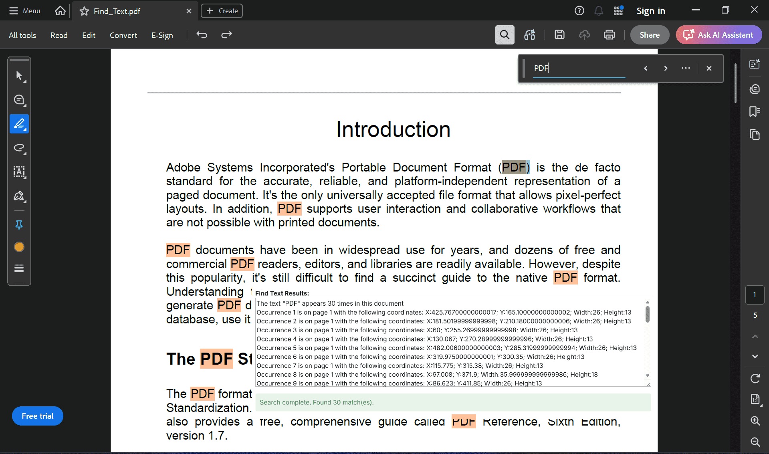Redo the last action
Viewport: 769px width, 454px height.
(x=226, y=35)
